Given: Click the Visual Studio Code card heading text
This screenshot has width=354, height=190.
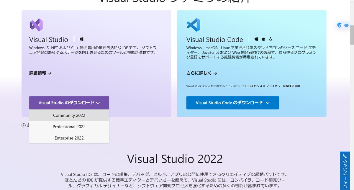Looking at the screenshot, I should [215, 39].
